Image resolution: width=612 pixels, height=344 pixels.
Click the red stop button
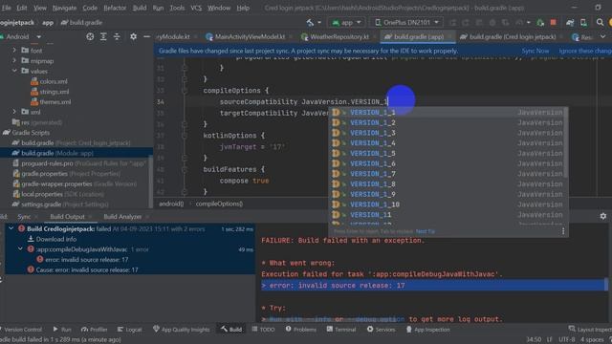[x=553, y=23]
